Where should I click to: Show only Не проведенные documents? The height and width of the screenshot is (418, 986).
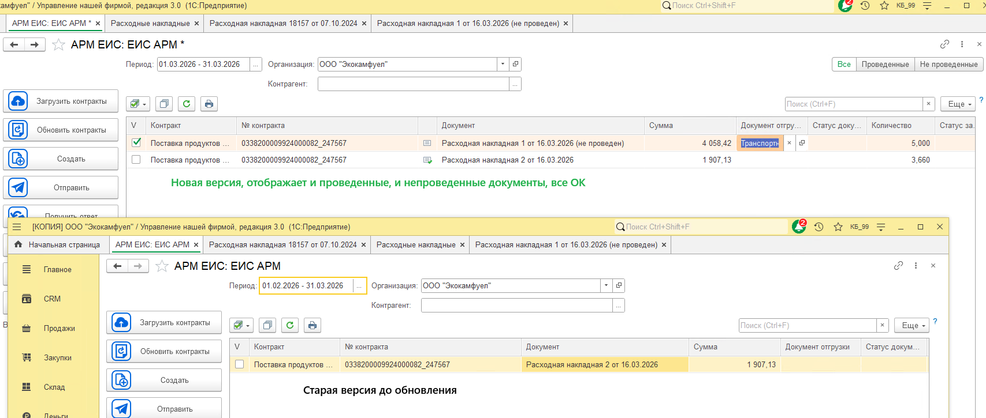point(948,65)
